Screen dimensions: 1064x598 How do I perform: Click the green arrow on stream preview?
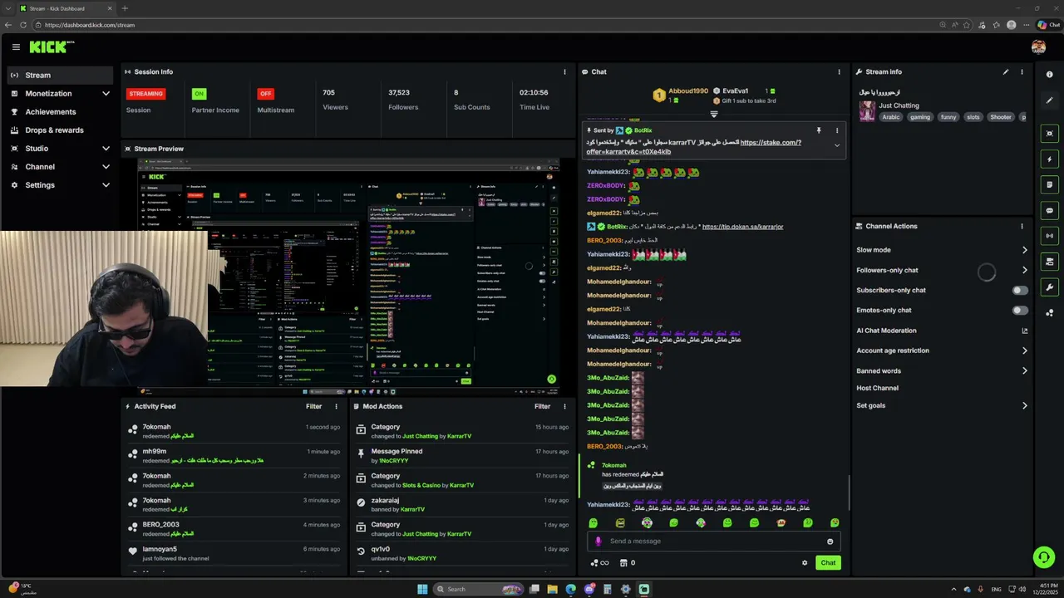pos(551,380)
